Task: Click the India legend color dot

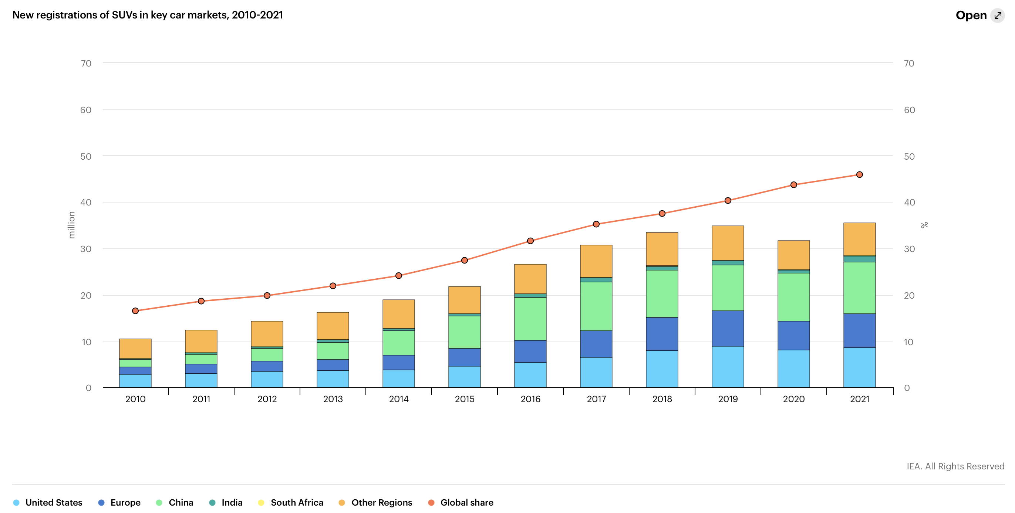Action: coord(212,502)
